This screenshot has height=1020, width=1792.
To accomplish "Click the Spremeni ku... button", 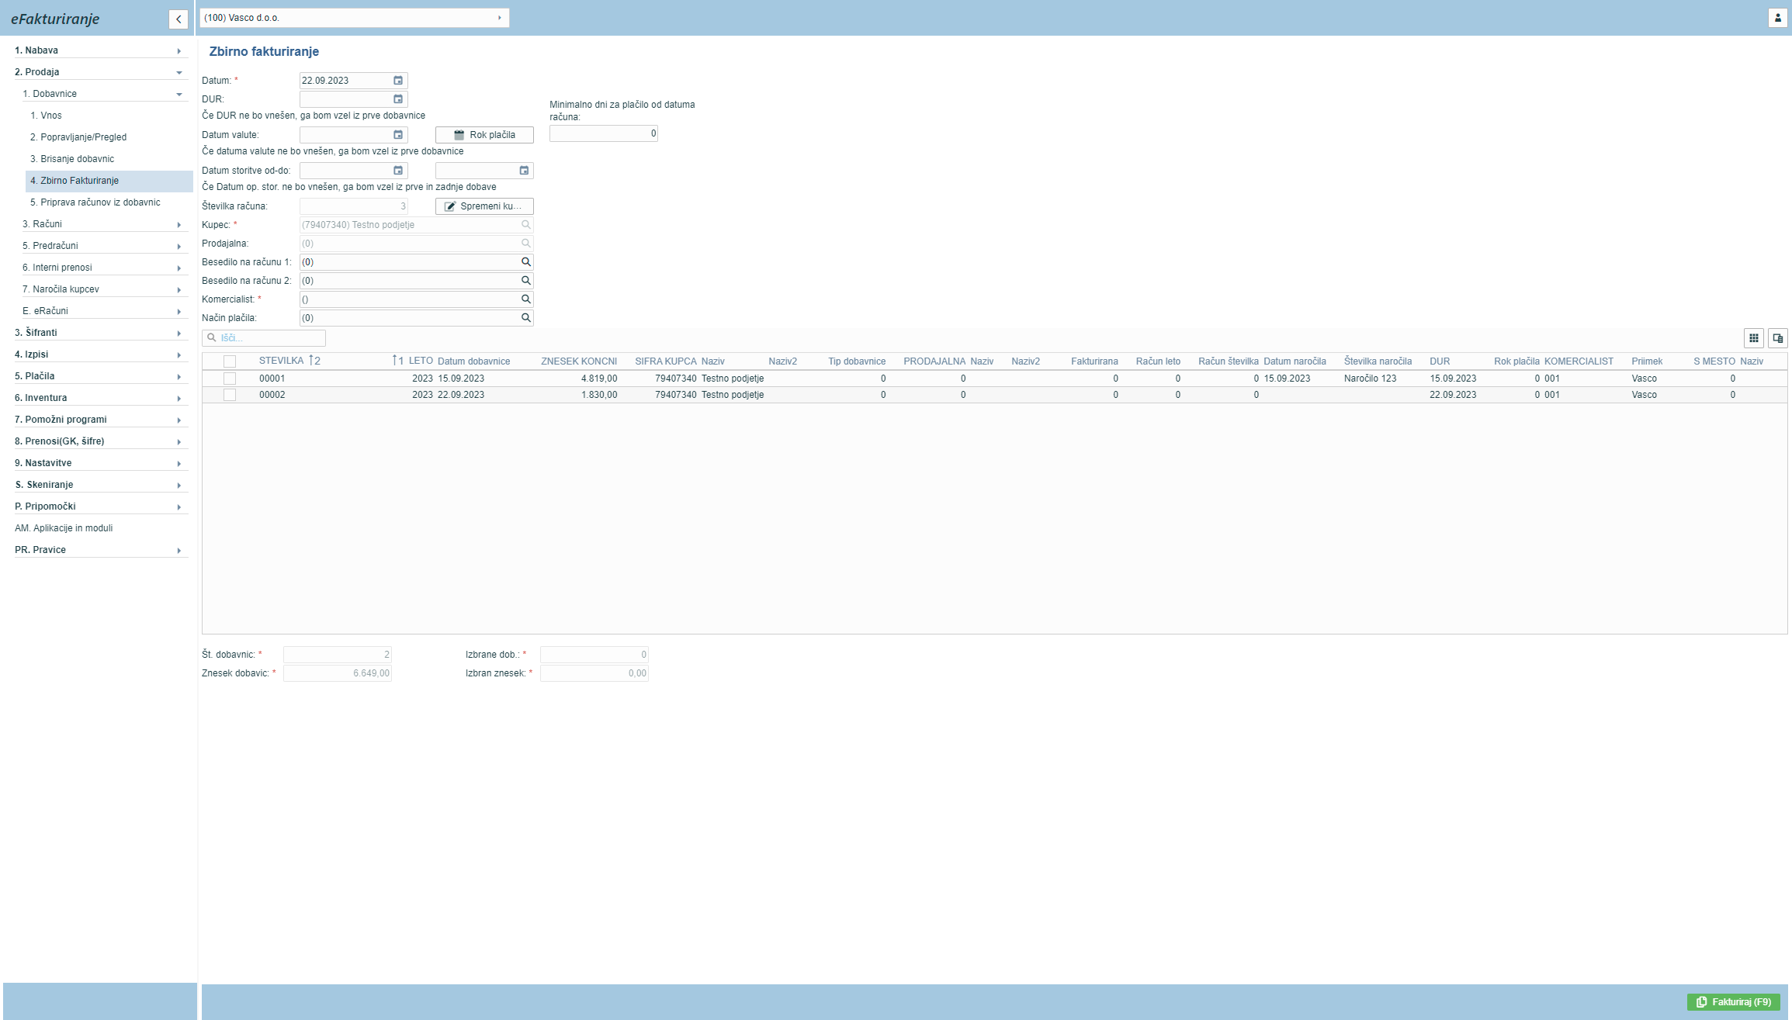I will pyautogui.click(x=484, y=206).
